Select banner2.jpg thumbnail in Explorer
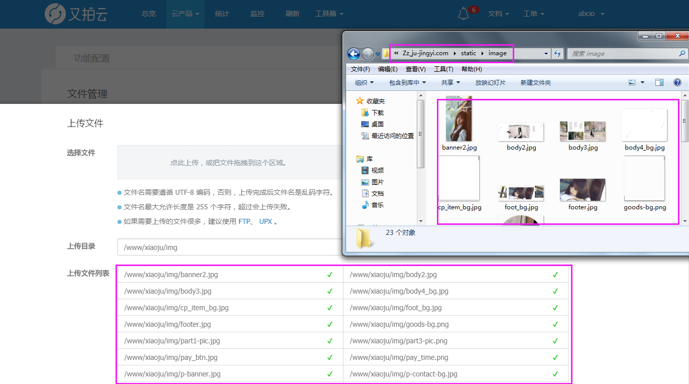Viewport: 689px width, 384px height. [459, 119]
